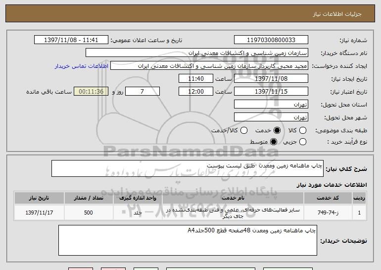
Task: Click the نام دستگاه خریدار field
Action: [x=197, y=53]
